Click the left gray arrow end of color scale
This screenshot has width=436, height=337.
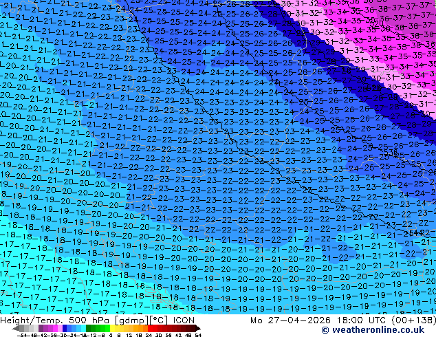click(x=15, y=329)
